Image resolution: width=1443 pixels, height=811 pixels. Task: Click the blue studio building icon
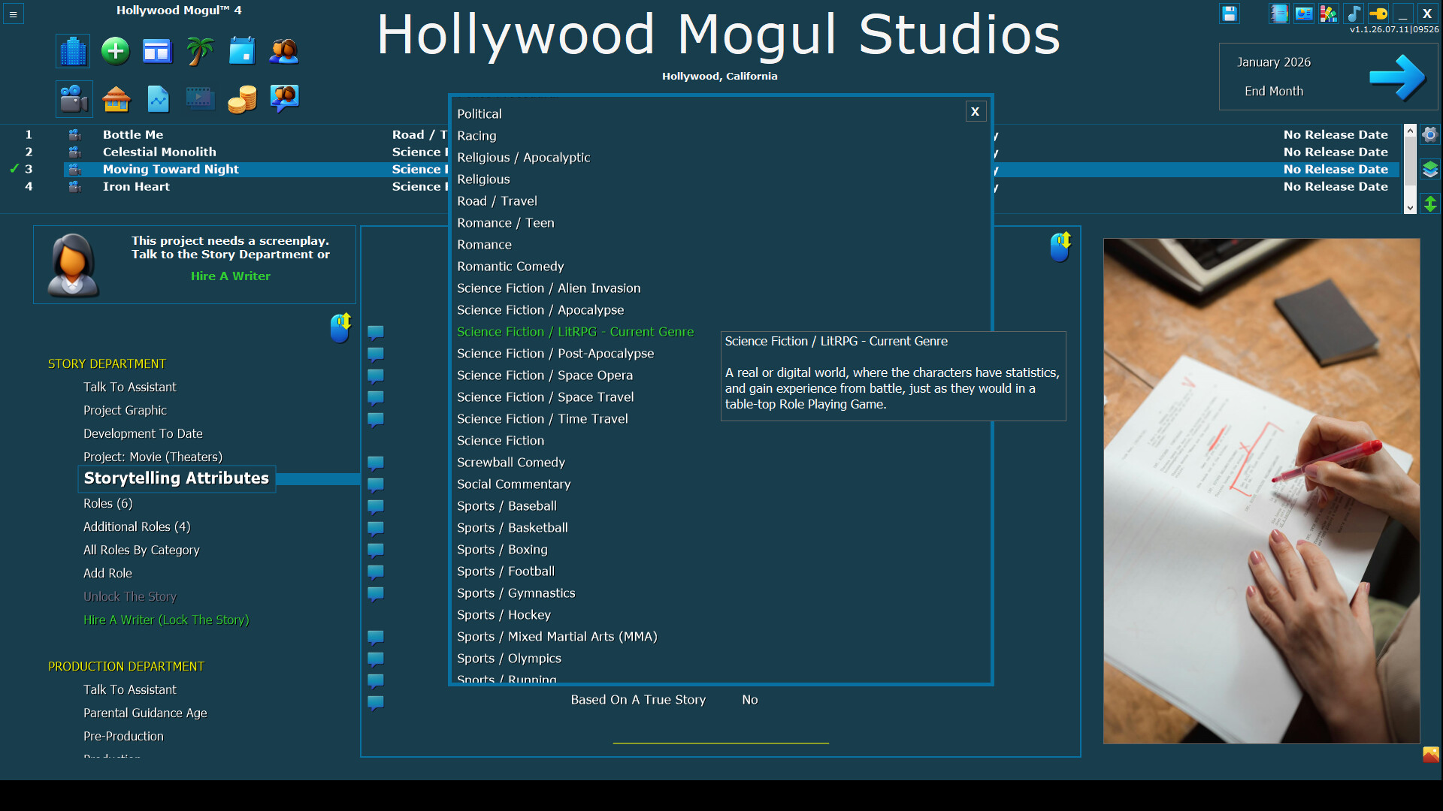73,51
